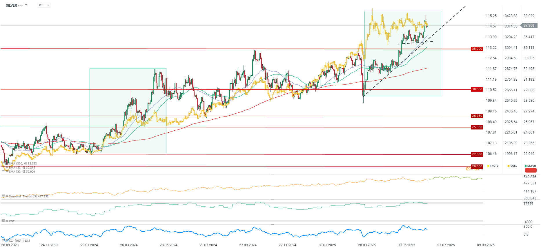Click date label 30.05.2025 on time axis
Viewport: 541px width, 250px height.
(406, 245)
